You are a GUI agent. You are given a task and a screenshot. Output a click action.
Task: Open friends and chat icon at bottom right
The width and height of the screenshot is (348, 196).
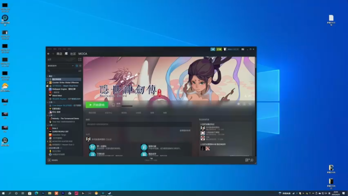click(252, 160)
